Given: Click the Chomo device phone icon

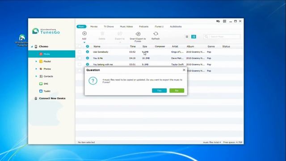Looking at the screenshot, I should coord(36,47).
